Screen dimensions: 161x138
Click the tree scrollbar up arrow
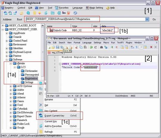click(43, 25)
